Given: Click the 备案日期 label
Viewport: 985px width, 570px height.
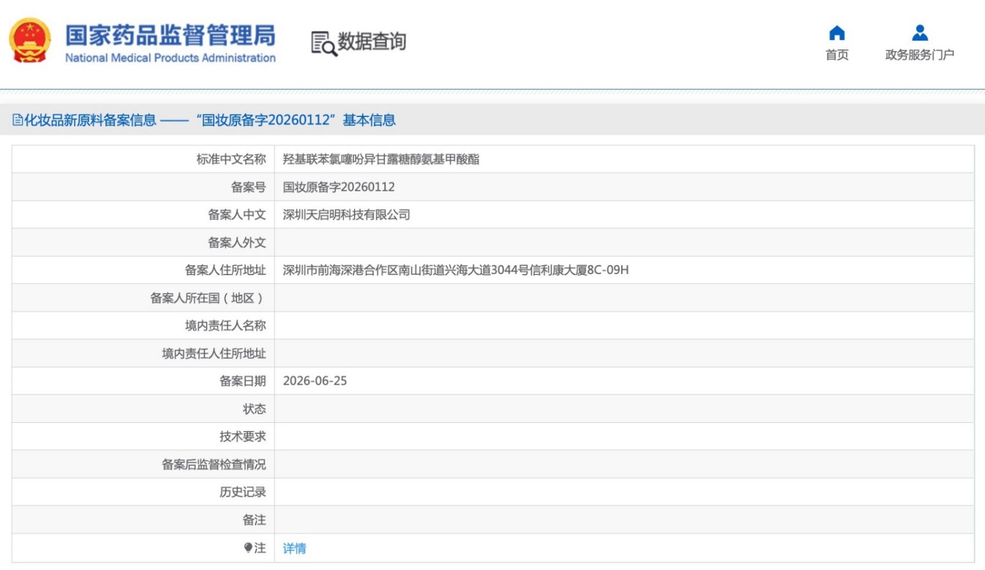Looking at the screenshot, I should [243, 381].
